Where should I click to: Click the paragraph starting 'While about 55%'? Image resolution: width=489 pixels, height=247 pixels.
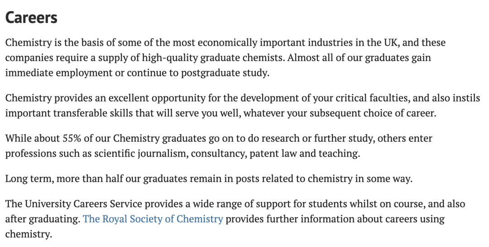[219, 145]
